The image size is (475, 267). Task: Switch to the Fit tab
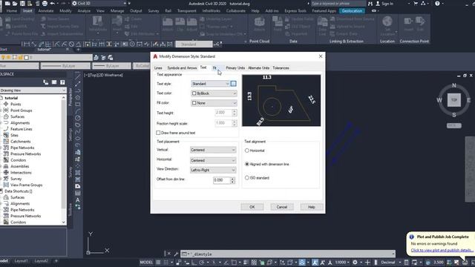pyautogui.click(x=214, y=67)
